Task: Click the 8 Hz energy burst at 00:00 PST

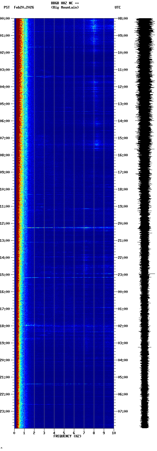Action: 94,24
